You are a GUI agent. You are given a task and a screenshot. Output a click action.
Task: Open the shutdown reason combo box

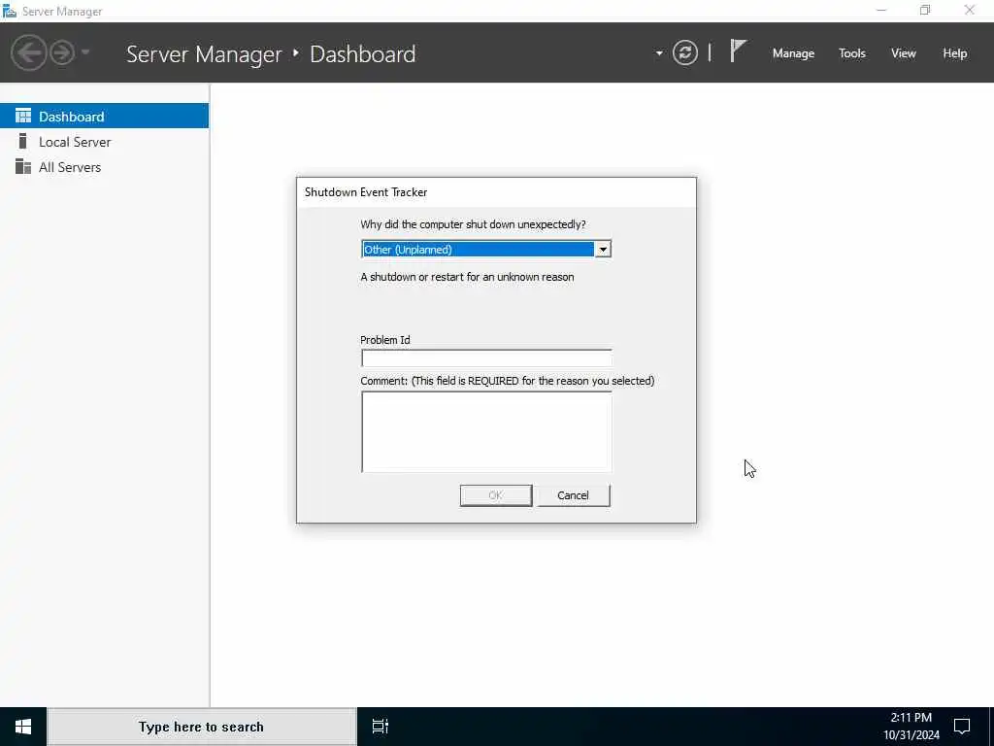485,250
